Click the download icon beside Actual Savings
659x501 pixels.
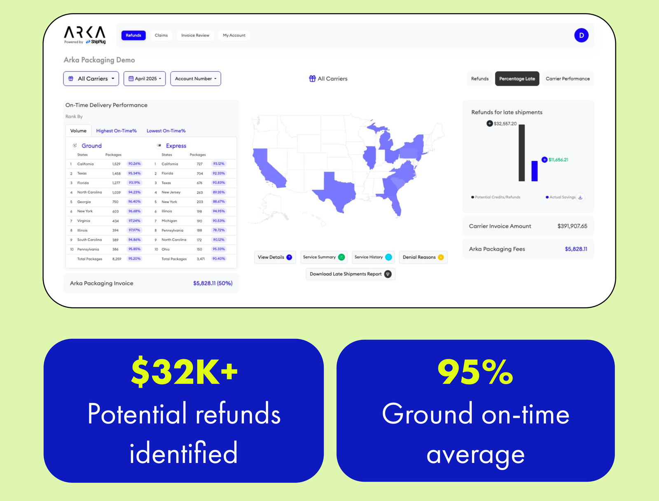pos(580,197)
